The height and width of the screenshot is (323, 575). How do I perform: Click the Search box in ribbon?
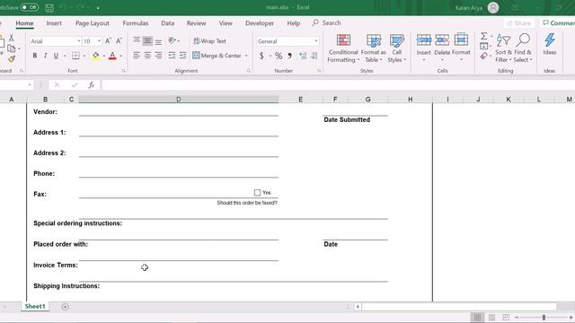[327, 22]
